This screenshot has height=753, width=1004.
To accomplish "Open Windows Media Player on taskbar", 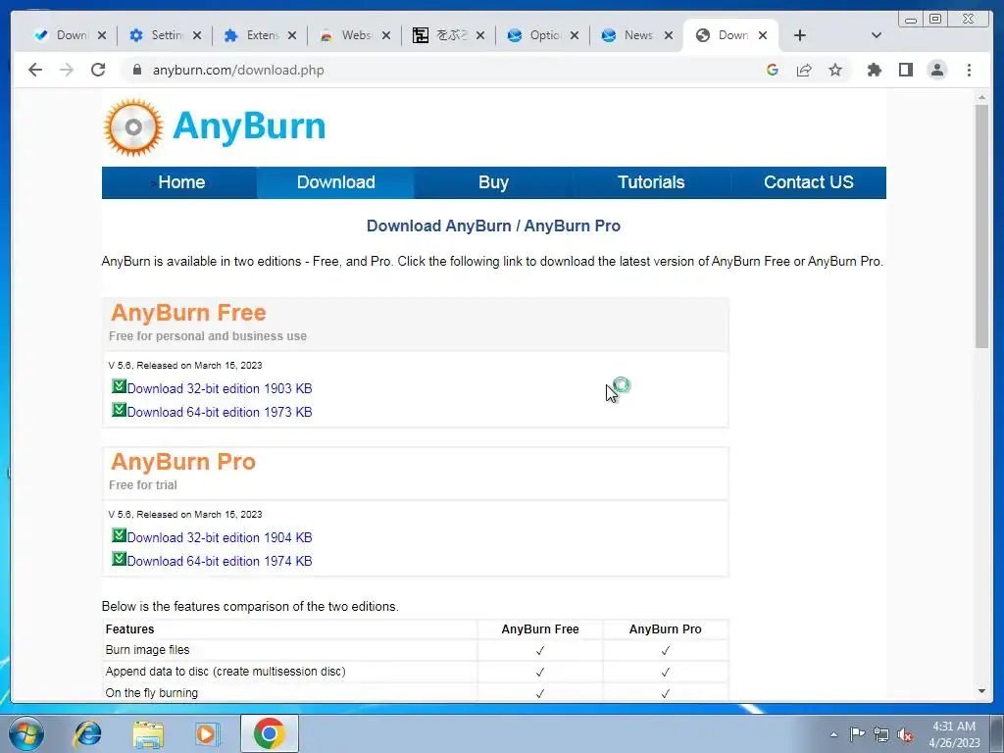I will 207,733.
